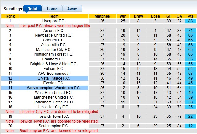Image resolution: width=197 pixels, height=134 pixels.
Task: Select Chelsea F.C. team name
Action: coord(54,40)
